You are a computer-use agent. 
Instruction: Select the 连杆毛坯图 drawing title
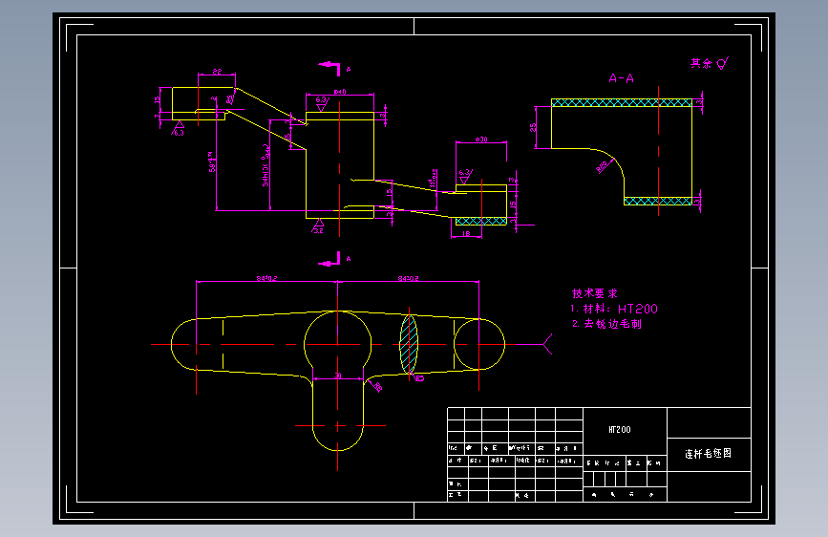coord(708,454)
